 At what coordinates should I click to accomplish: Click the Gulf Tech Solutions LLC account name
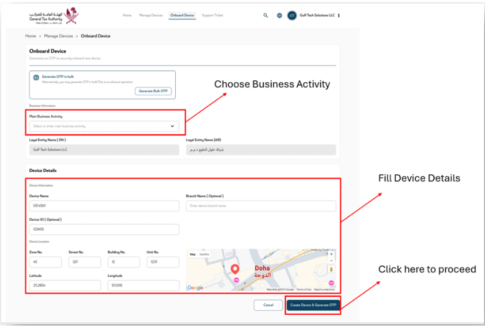[317, 15]
